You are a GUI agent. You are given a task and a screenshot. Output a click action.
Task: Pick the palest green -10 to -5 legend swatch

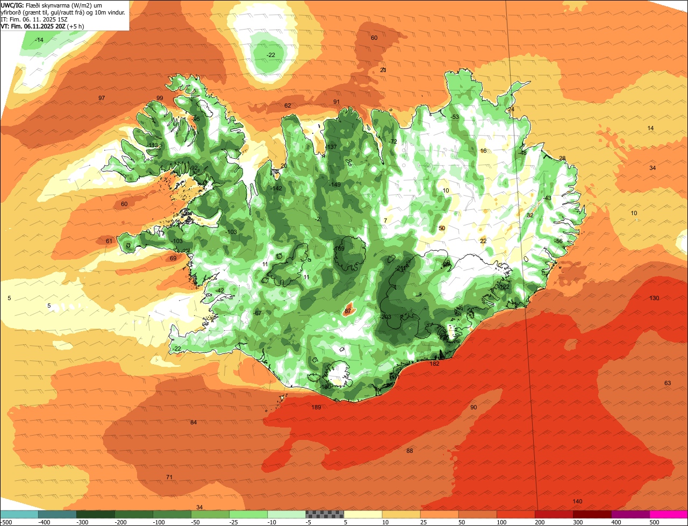pyautogui.click(x=286, y=514)
